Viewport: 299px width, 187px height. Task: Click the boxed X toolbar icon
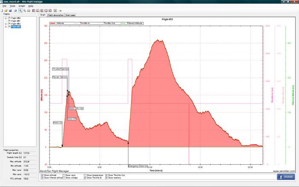point(55,11)
